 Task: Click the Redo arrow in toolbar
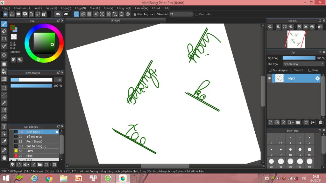(x=66, y=14)
